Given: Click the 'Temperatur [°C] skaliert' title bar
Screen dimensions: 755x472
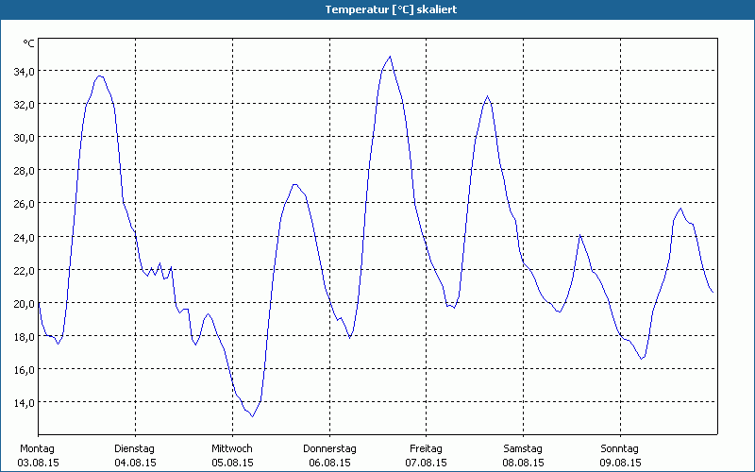Looking at the screenshot, I should 377,9.
